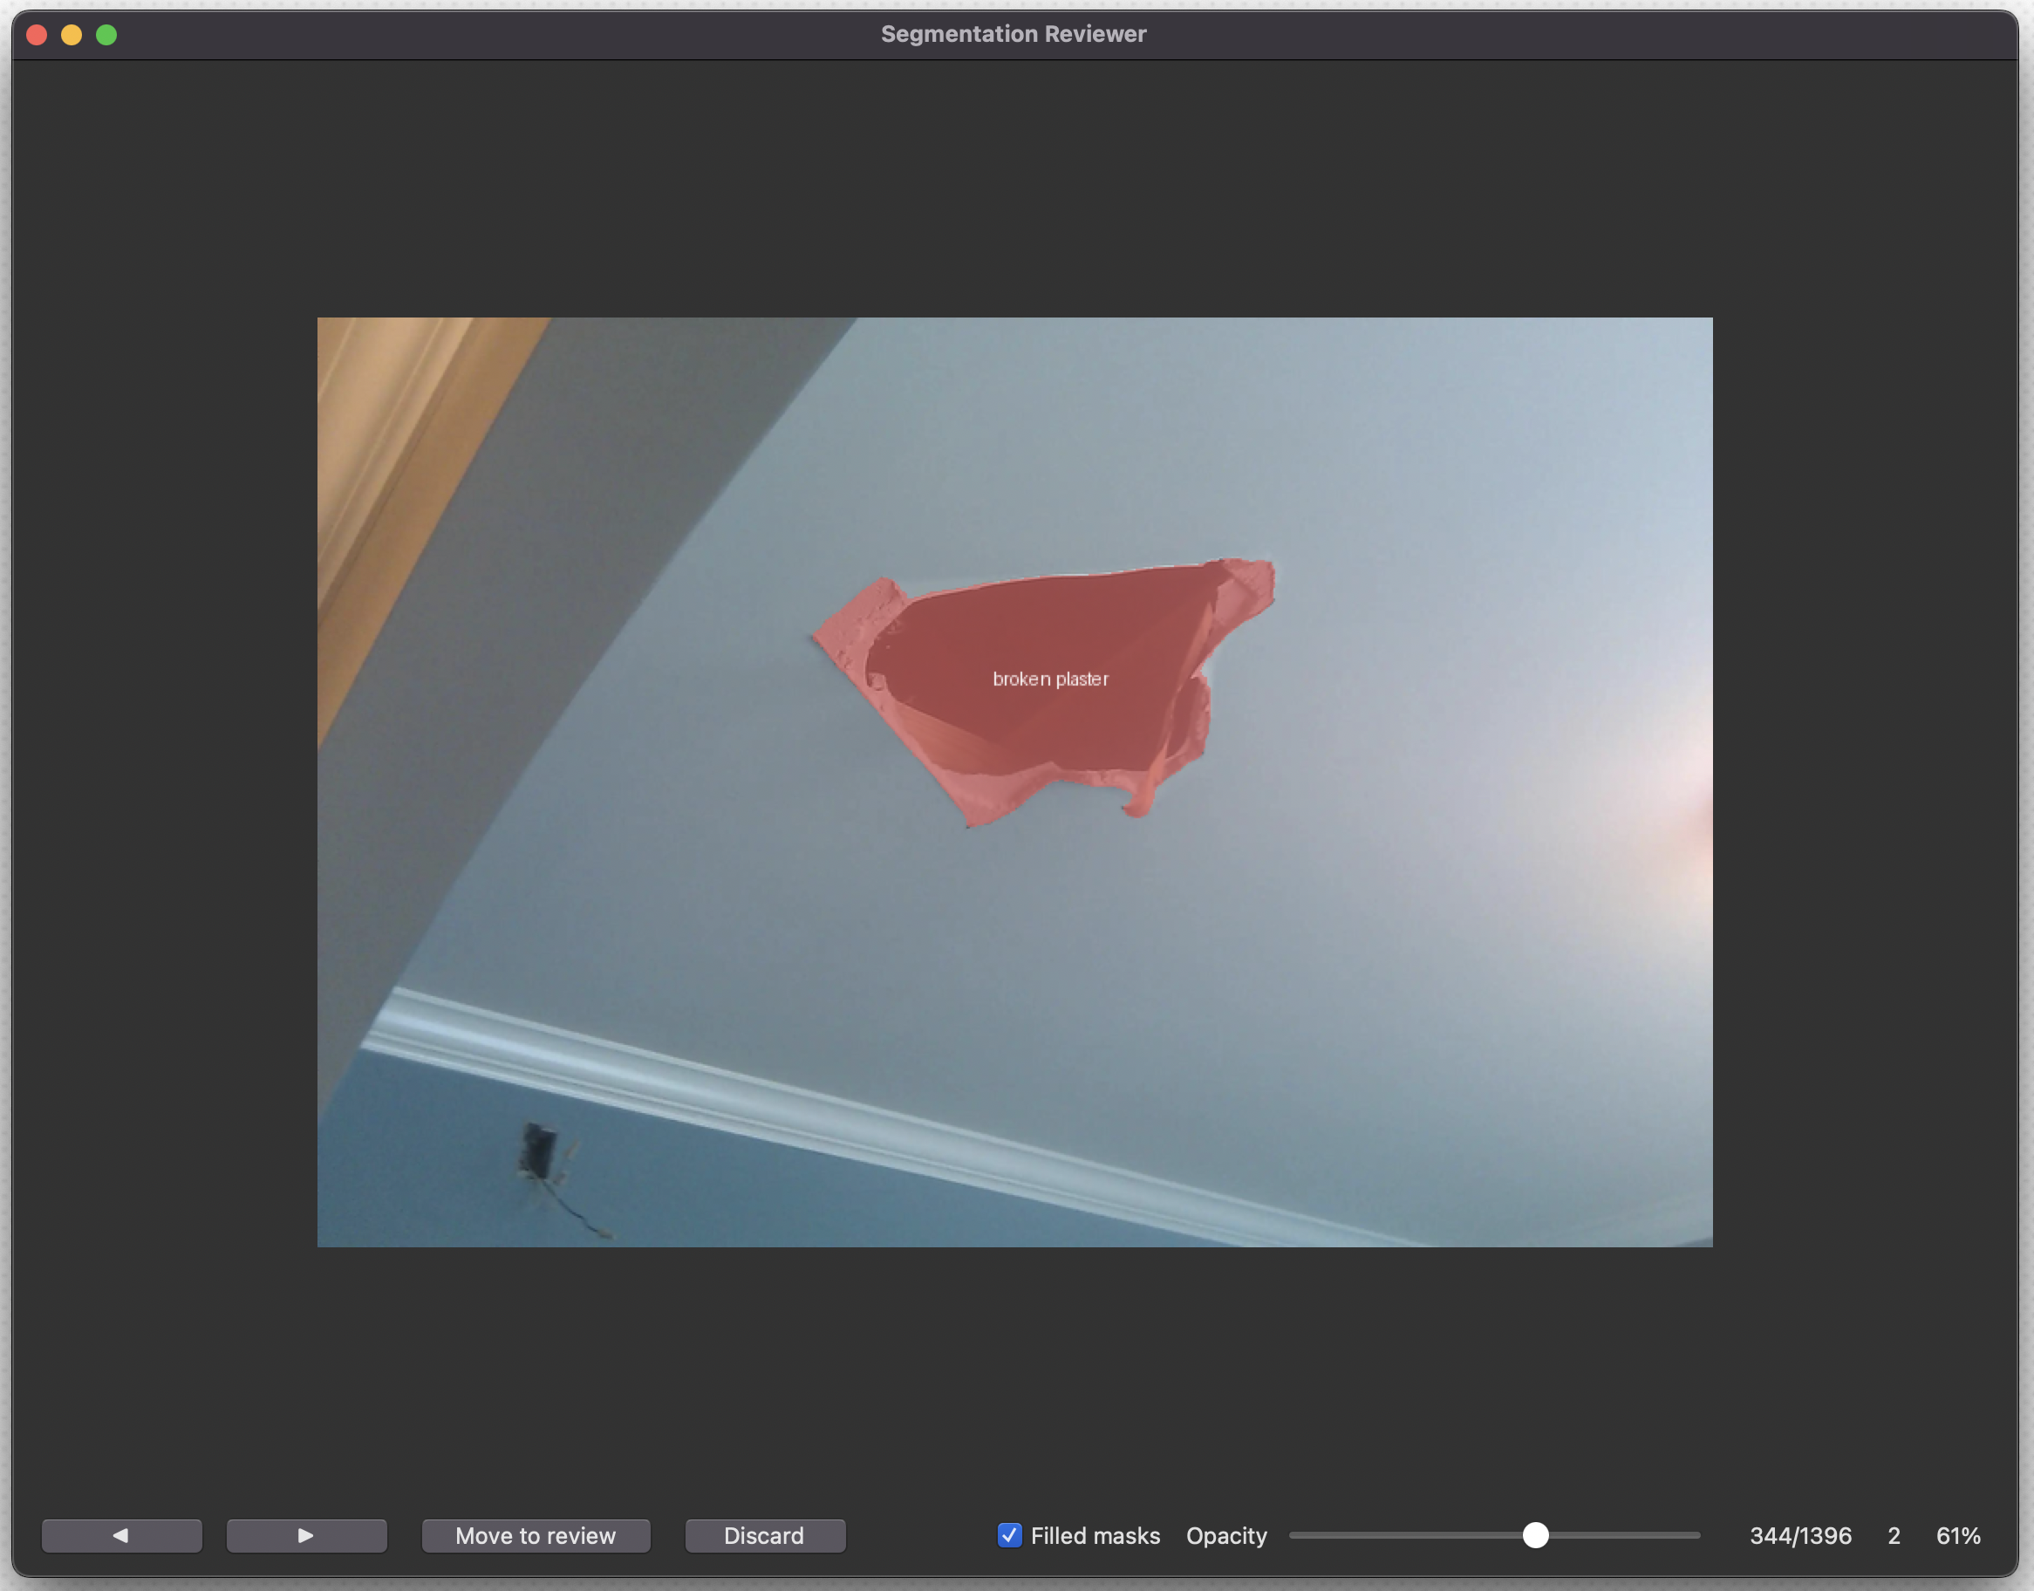2034x1591 pixels.
Task: Minimize window with yellow button
Action: [x=72, y=36]
